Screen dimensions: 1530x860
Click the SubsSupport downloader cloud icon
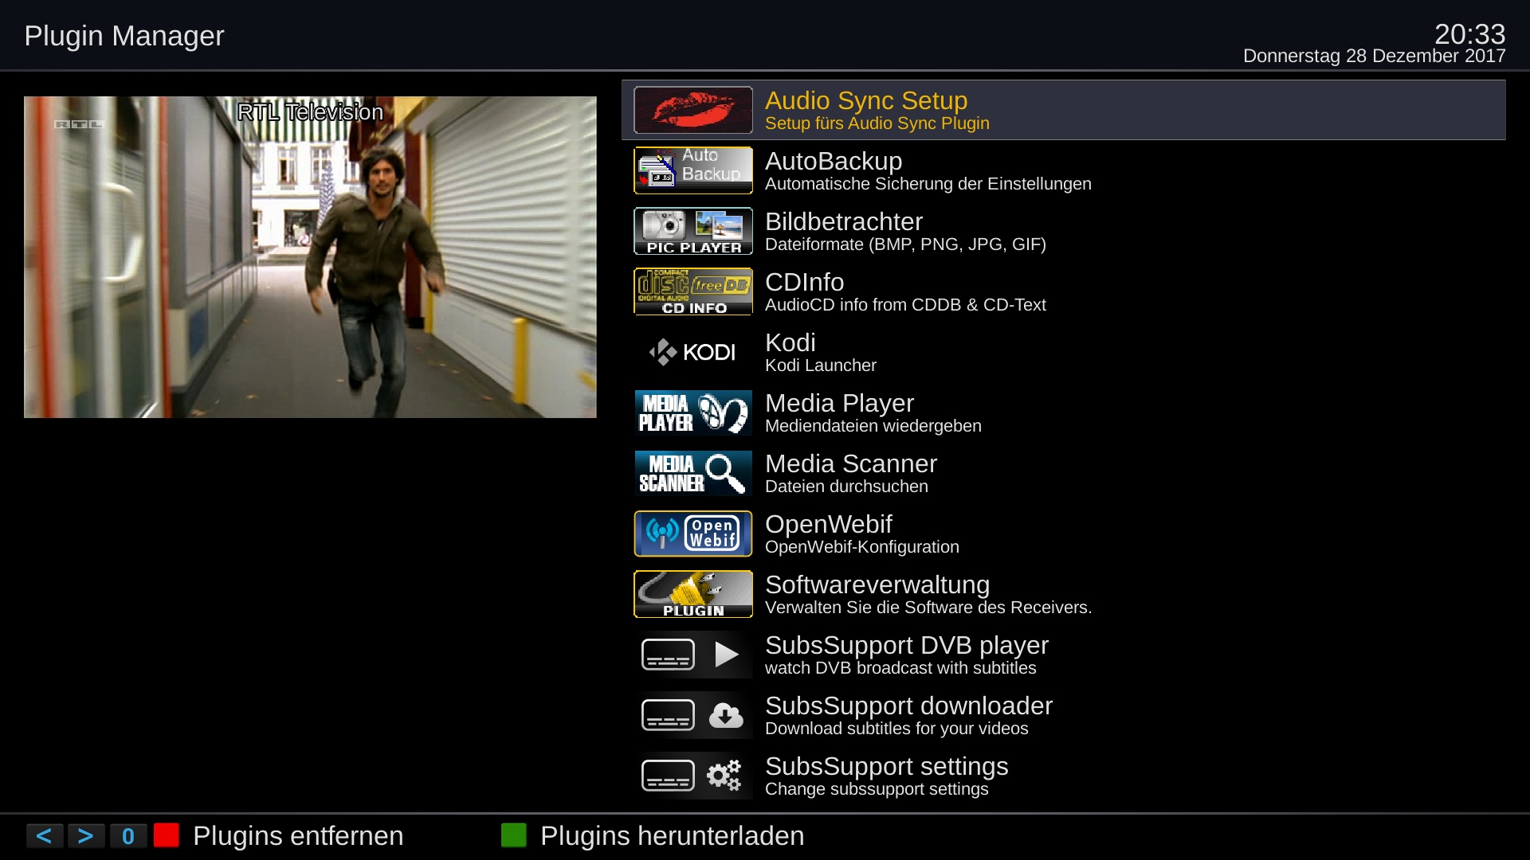click(x=693, y=715)
